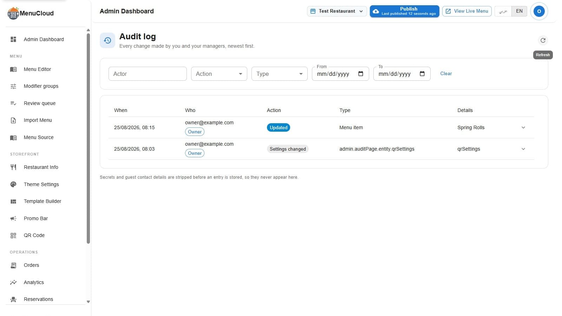Open the Type filter dropdown
Image resolution: width=562 pixels, height=316 pixels.
[x=280, y=74]
